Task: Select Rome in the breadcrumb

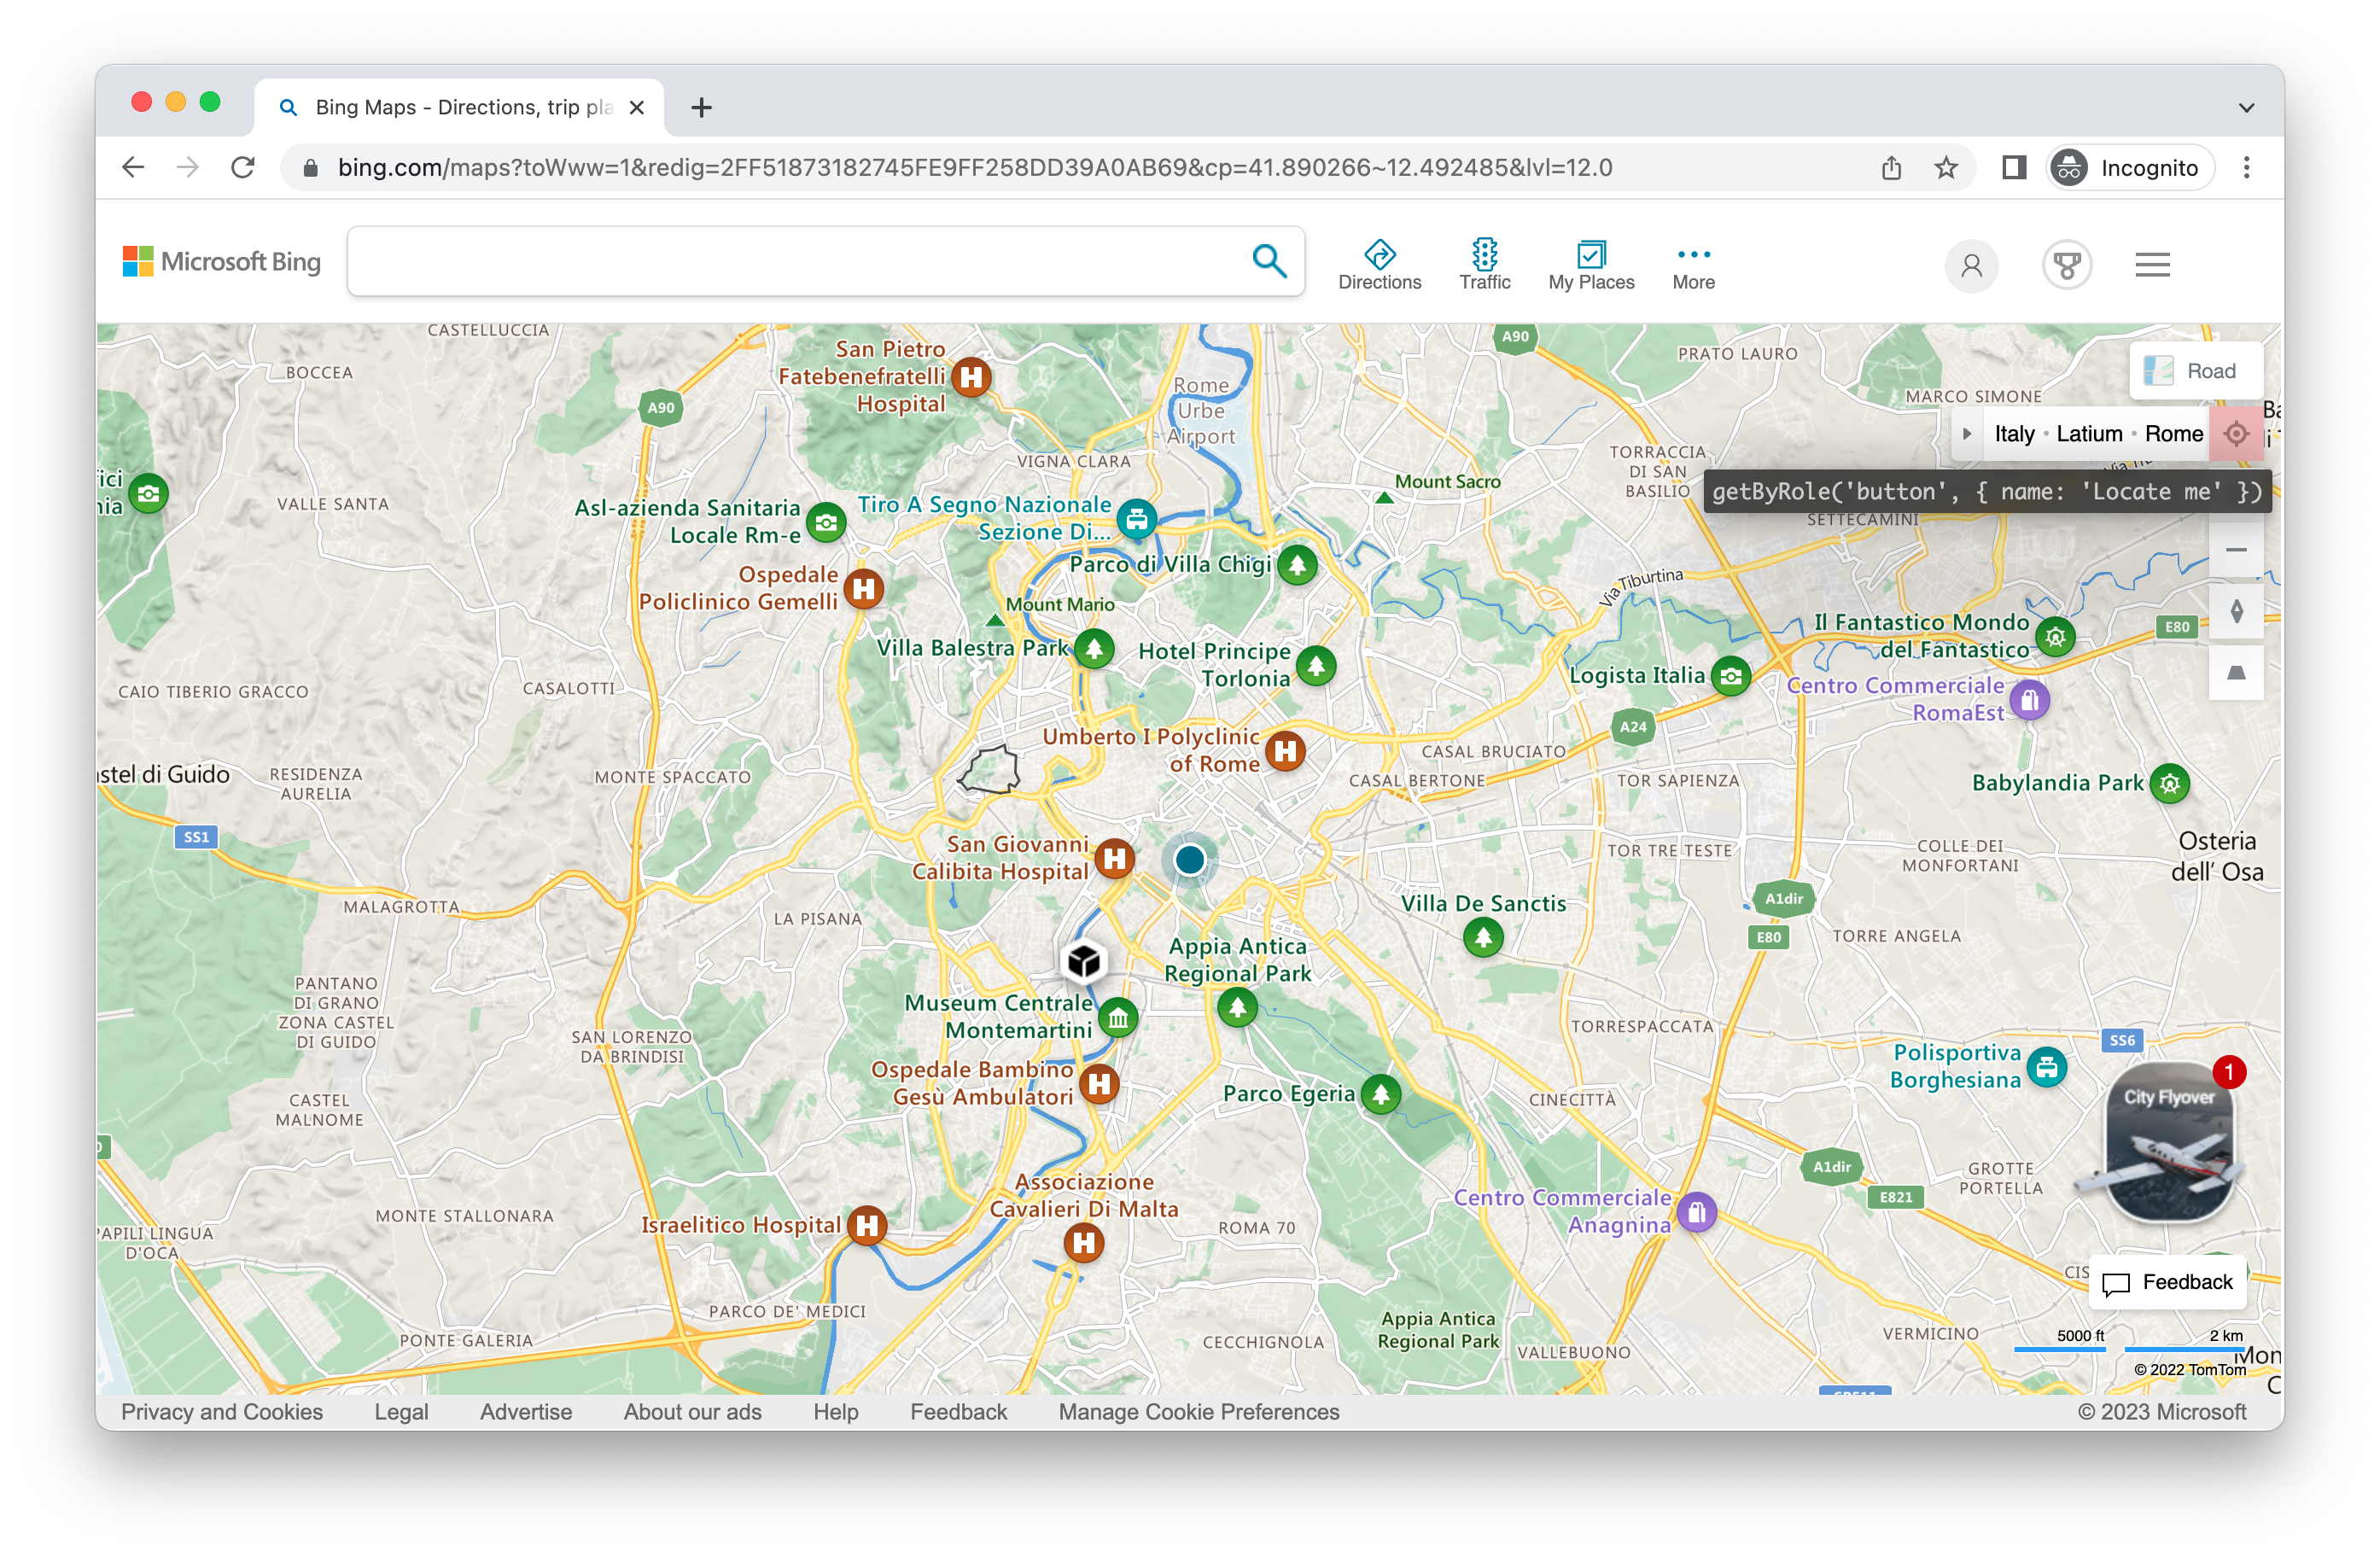Action: coord(2173,434)
